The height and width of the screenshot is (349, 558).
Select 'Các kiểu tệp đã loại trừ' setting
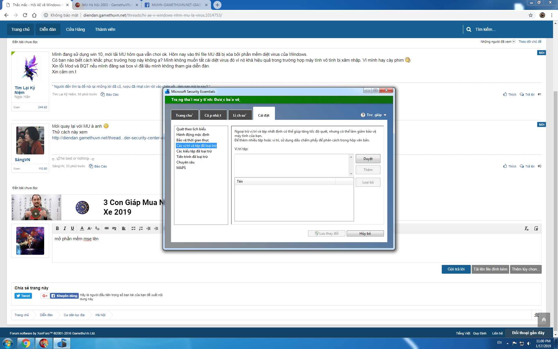(194, 151)
